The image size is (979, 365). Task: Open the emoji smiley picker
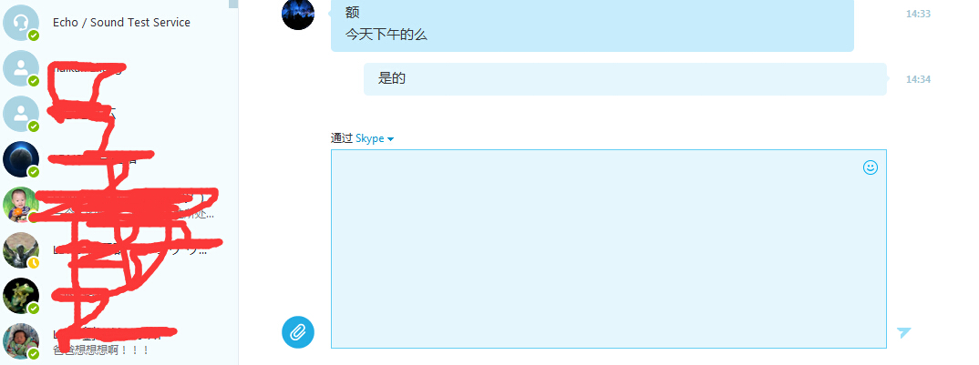[x=871, y=167]
